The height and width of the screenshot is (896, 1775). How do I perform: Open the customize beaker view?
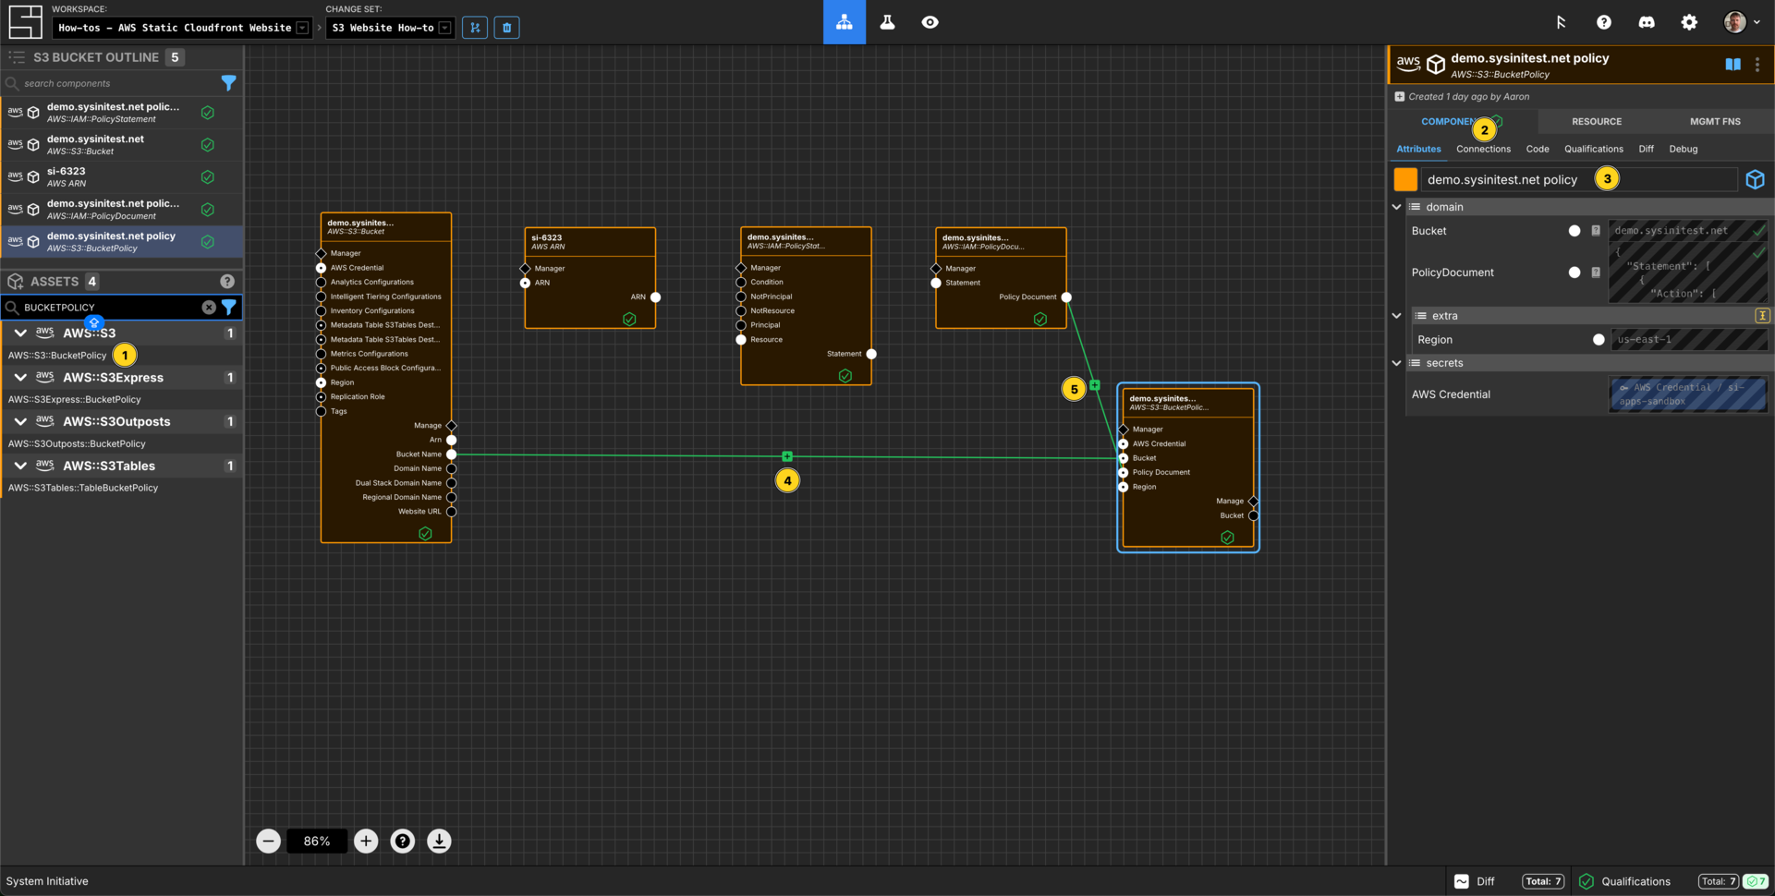(887, 22)
